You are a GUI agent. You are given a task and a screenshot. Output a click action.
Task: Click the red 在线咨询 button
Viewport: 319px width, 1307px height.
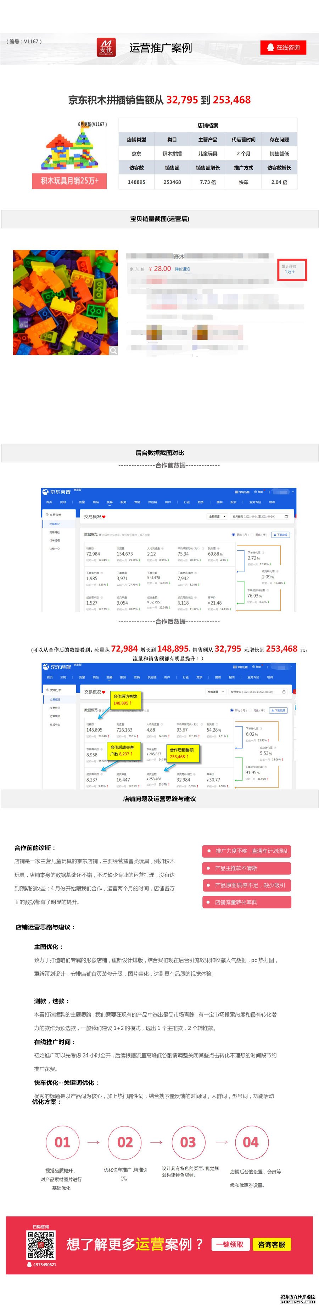click(284, 48)
